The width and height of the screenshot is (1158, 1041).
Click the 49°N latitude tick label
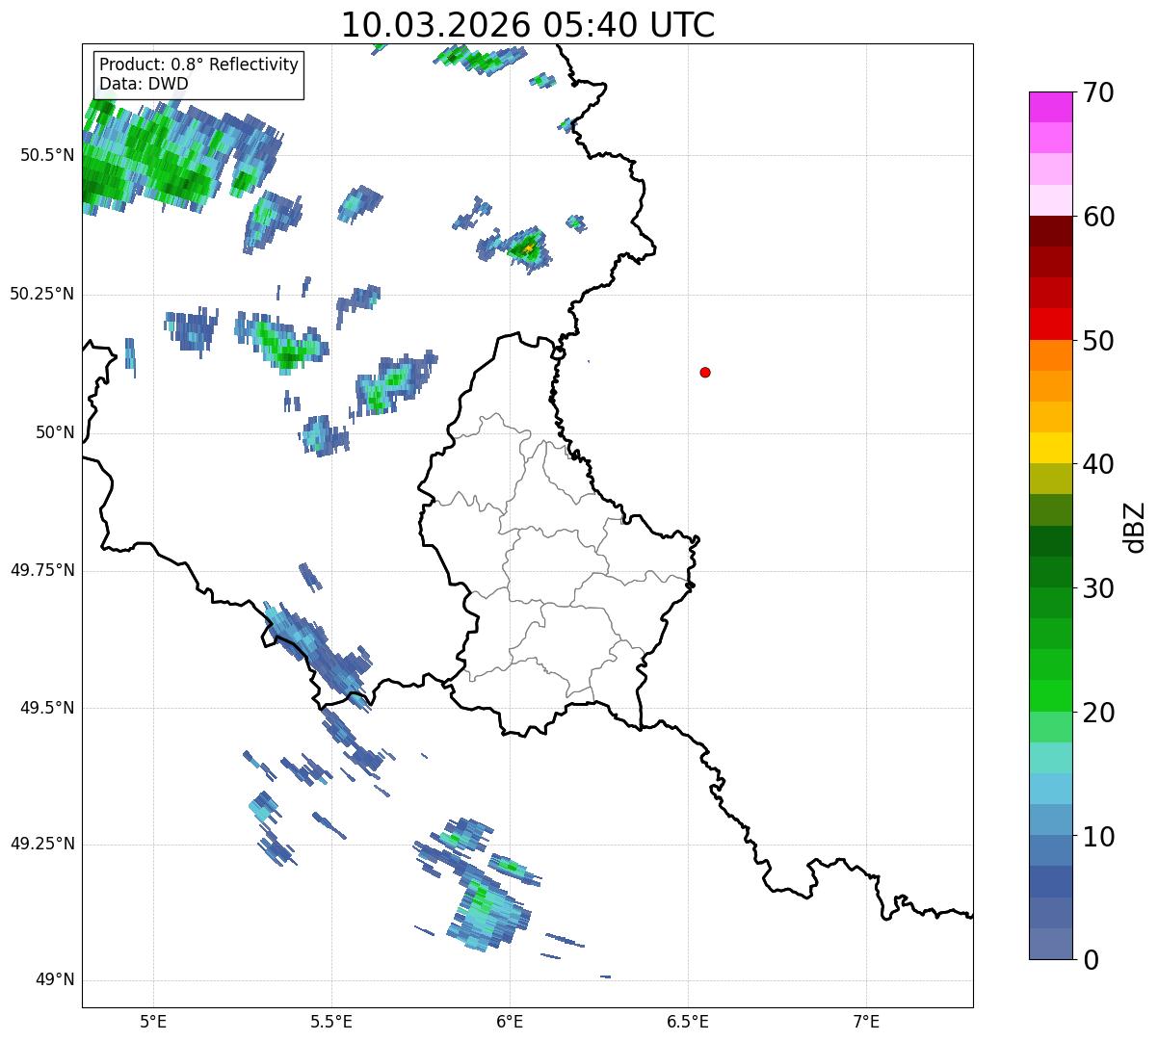[x=55, y=980]
